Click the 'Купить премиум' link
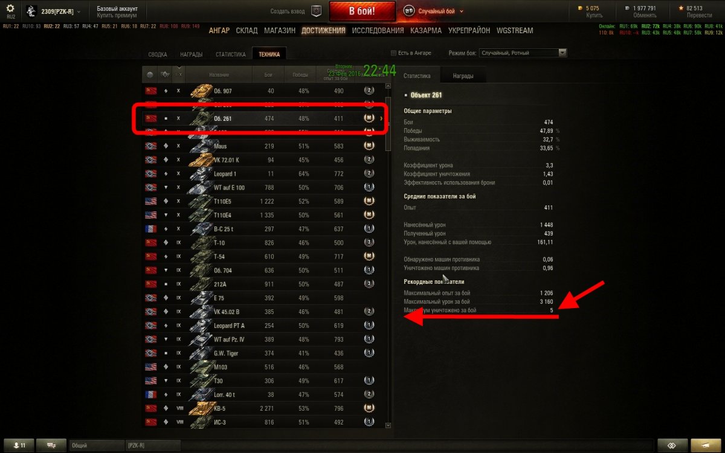 (116, 15)
